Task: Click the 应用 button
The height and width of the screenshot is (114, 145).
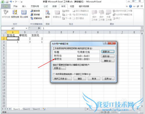Action: click(x=108, y=79)
